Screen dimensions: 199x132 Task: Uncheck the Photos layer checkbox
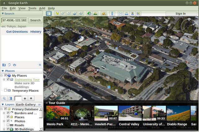pos(8,121)
